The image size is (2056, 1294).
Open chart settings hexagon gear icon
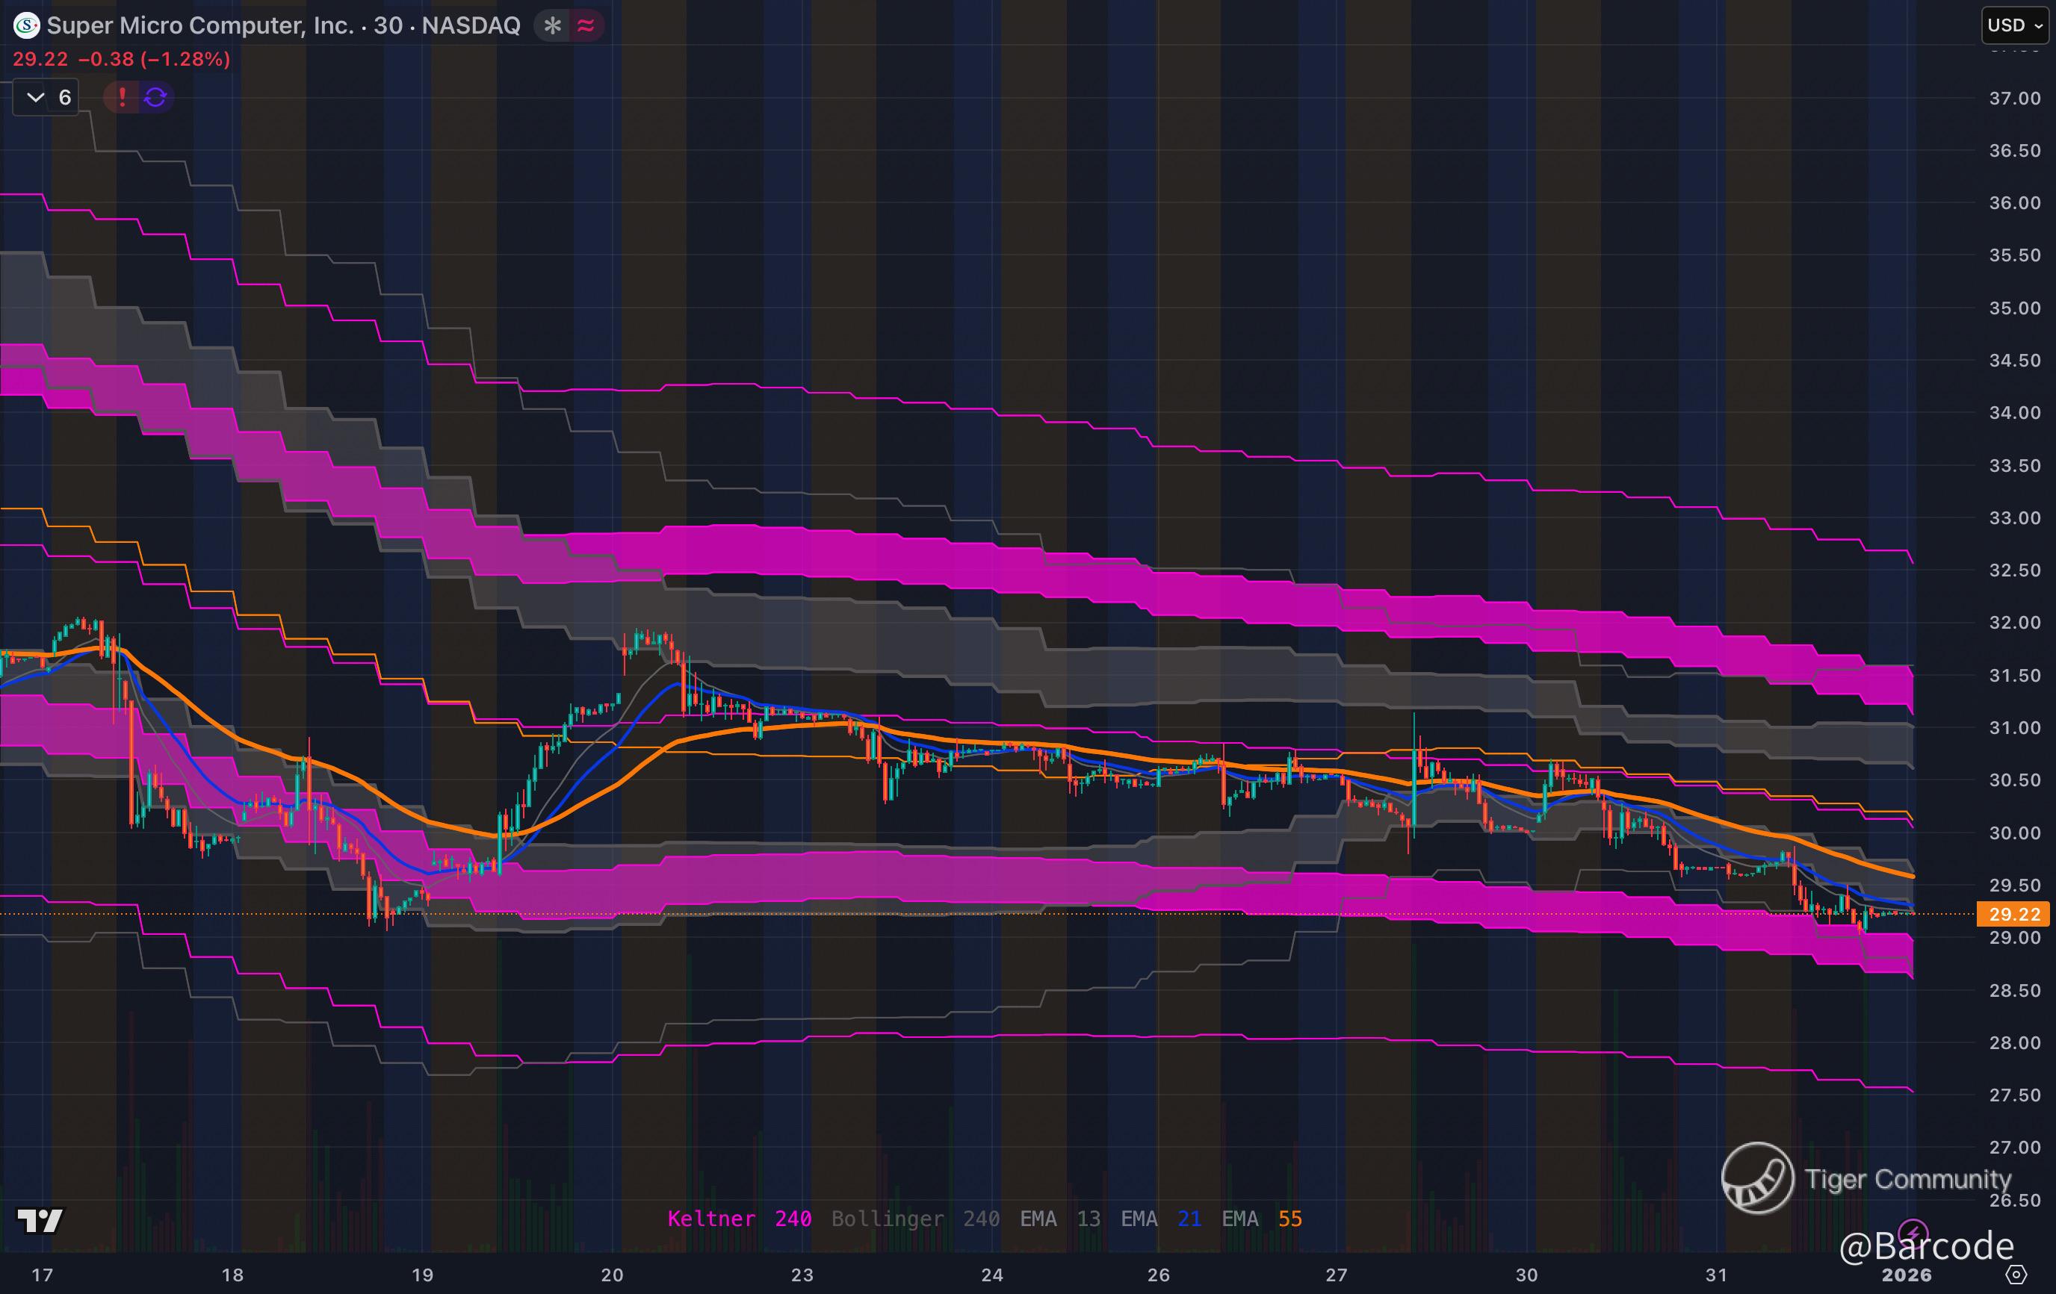pyautogui.click(x=2016, y=1275)
